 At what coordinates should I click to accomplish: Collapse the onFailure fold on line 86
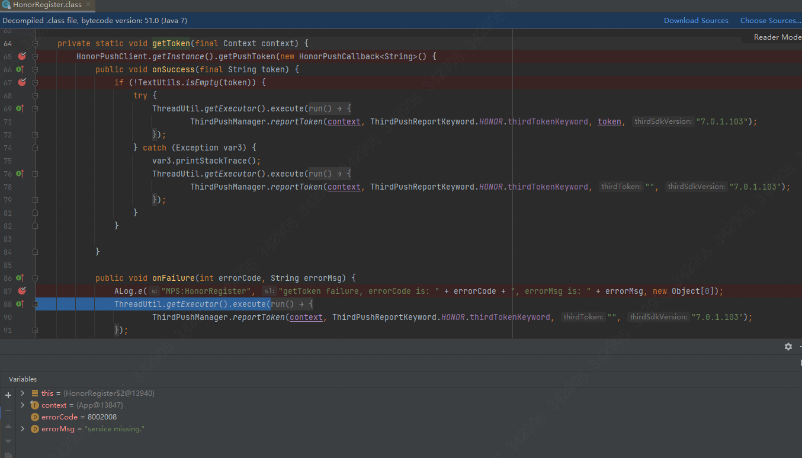coord(36,278)
